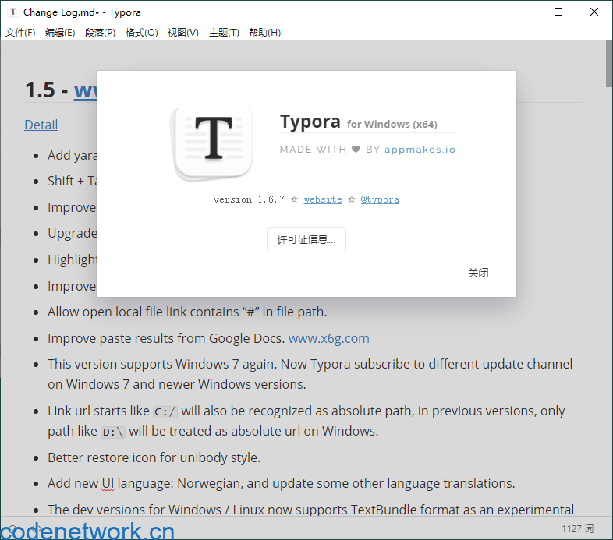Close the about dialog with 关闭
This screenshot has width=613, height=540.
478,273
